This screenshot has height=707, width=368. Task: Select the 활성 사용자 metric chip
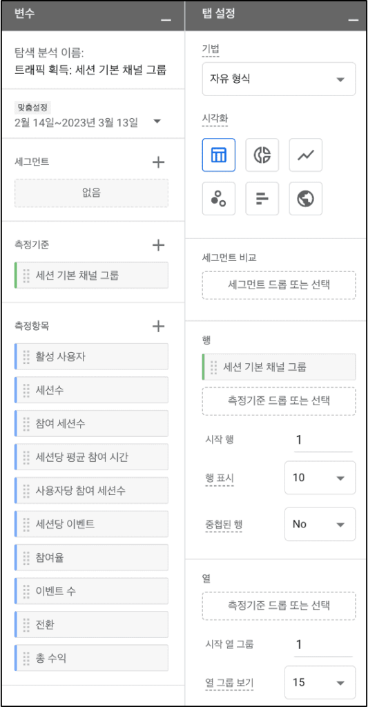pyautogui.click(x=92, y=357)
